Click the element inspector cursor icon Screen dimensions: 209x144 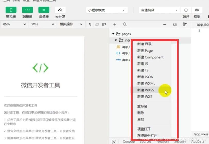click(114, 142)
